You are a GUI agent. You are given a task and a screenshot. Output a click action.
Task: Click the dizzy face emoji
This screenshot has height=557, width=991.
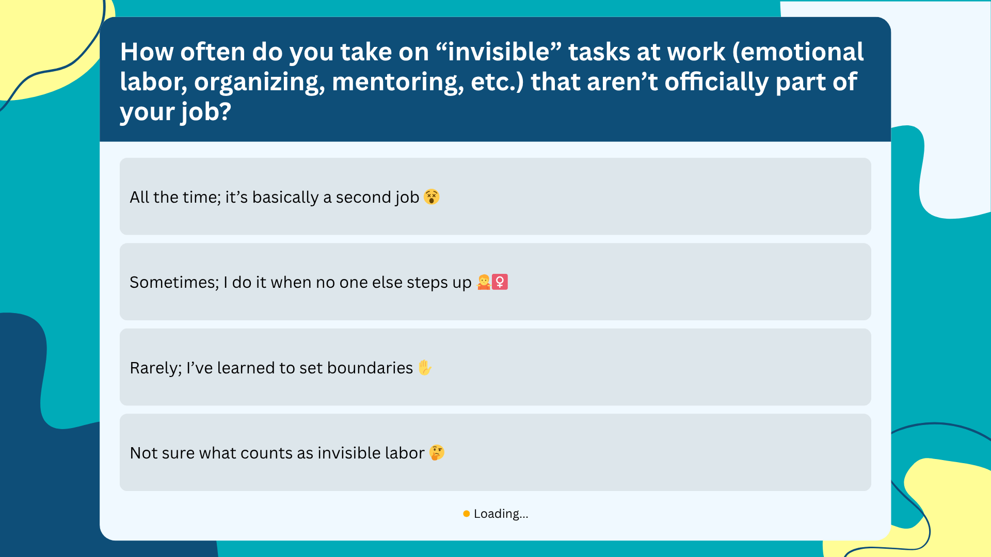tap(431, 196)
